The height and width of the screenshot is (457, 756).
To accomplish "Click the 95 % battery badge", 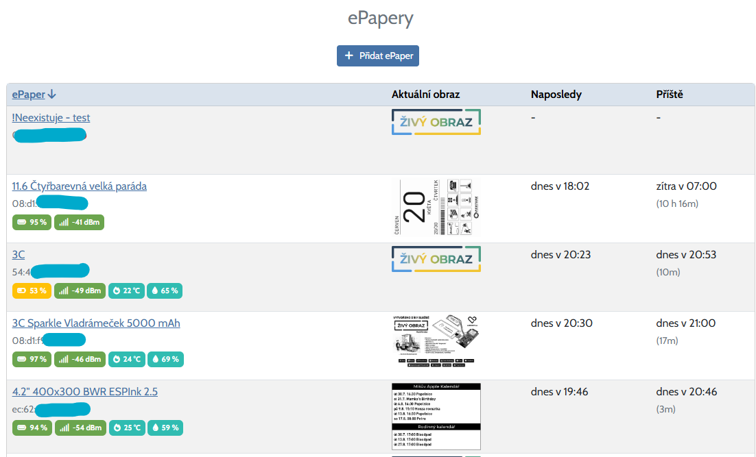I will tap(32, 222).
